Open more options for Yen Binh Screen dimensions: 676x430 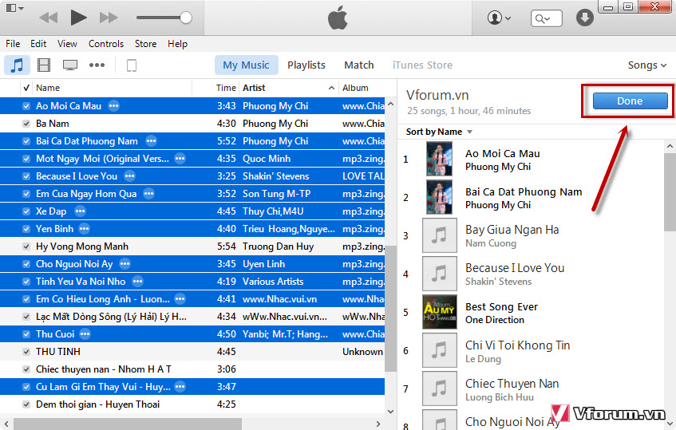(85, 229)
